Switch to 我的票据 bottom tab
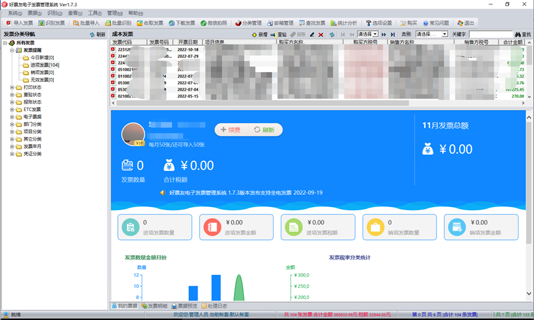 pos(125,306)
